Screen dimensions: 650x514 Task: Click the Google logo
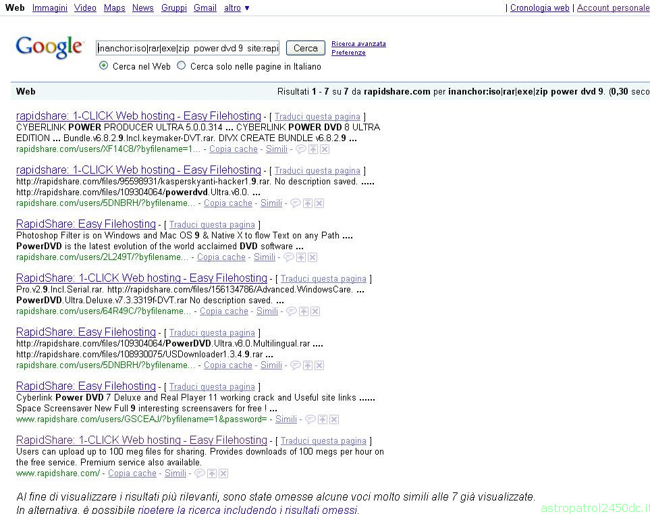coord(50,47)
